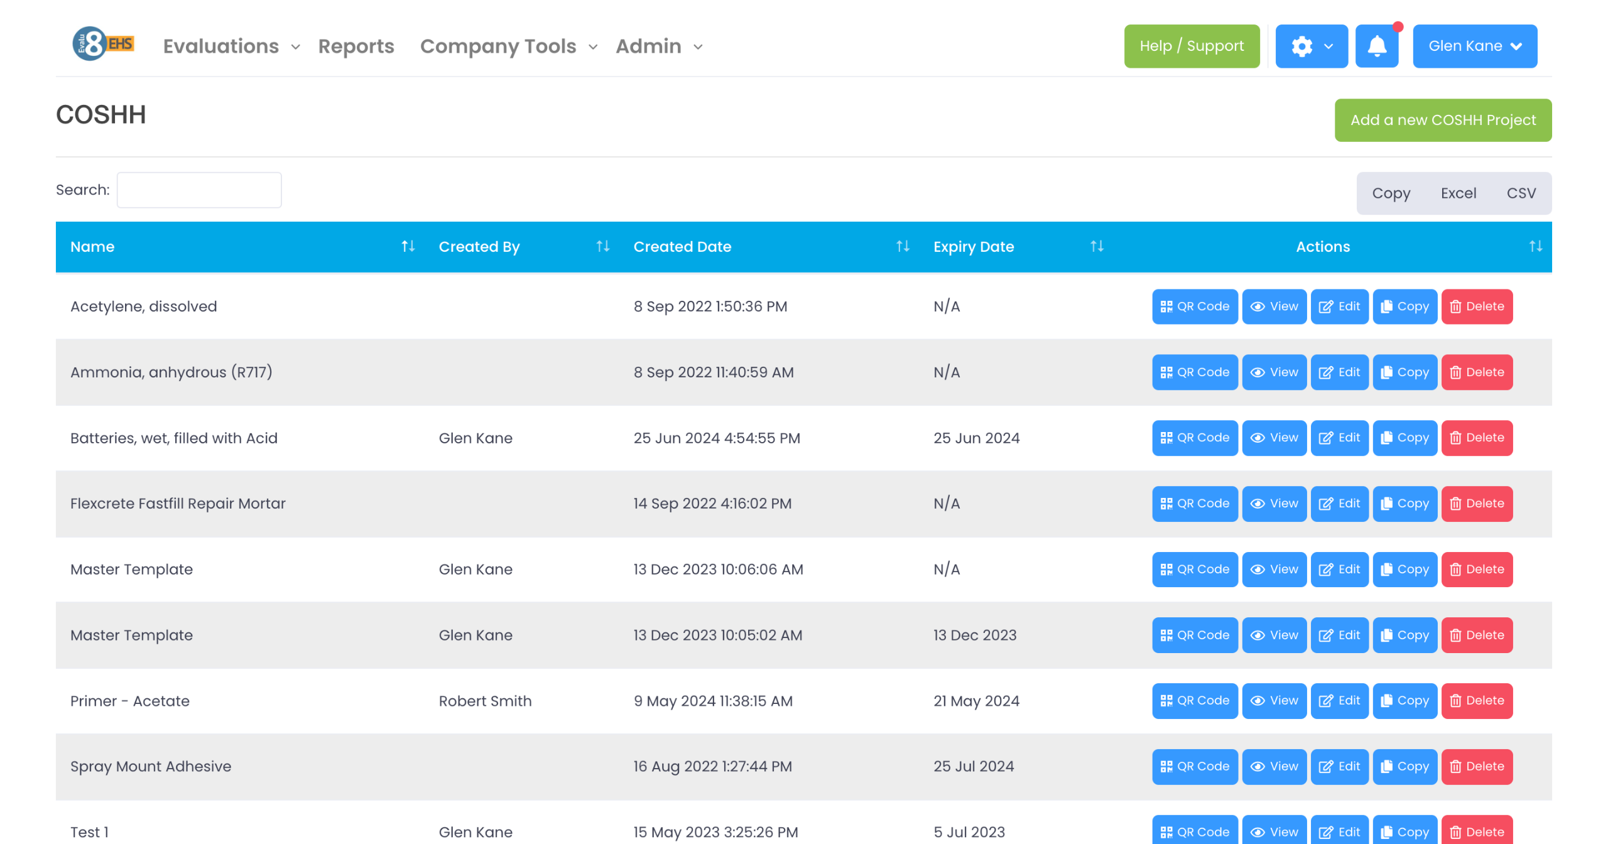The height and width of the screenshot is (844, 1608).
Task: Click the Evalu8 EHS logo
Action: click(x=103, y=44)
